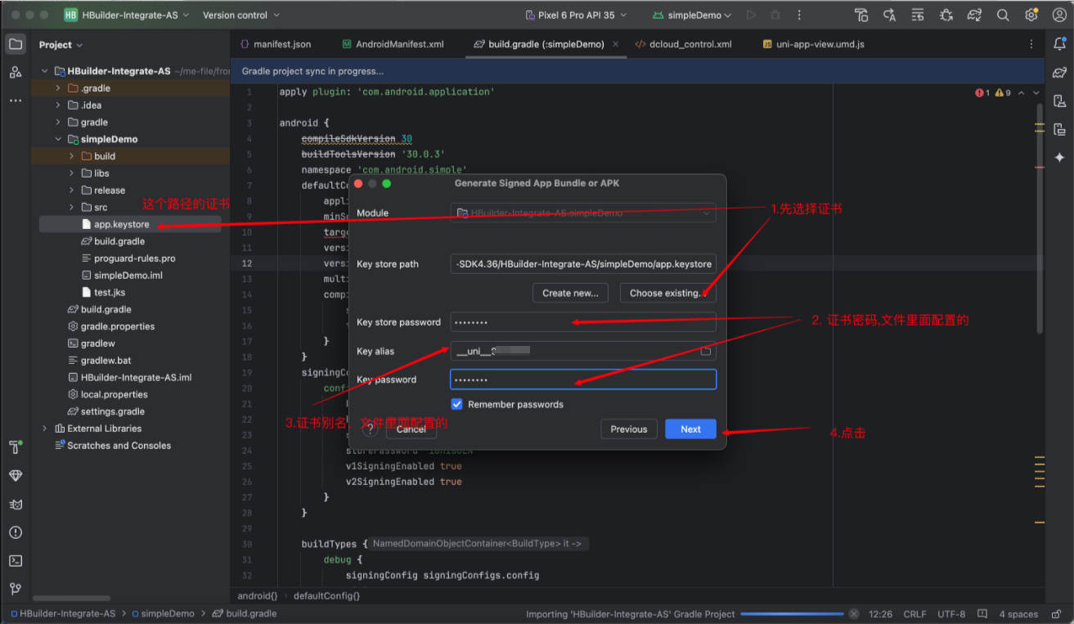
Task: Open the Terminal tool window
Action: (x=16, y=561)
